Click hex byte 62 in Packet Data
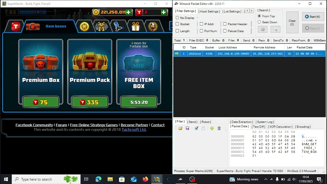This screenshot has height=184, width=327. tap(254, 136)
